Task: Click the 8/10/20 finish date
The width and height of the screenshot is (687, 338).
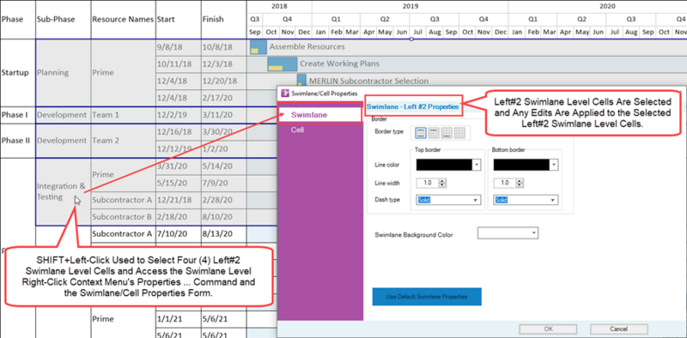Action: [x=224, y=217]
